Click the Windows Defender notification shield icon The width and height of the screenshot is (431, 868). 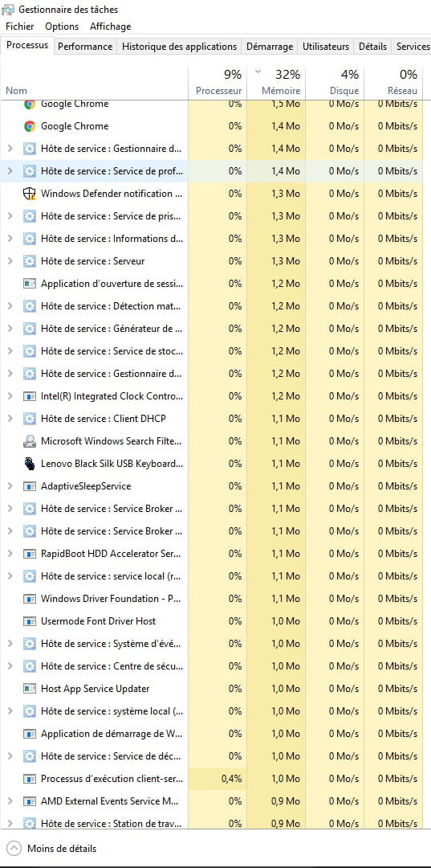tap(29, 194)
